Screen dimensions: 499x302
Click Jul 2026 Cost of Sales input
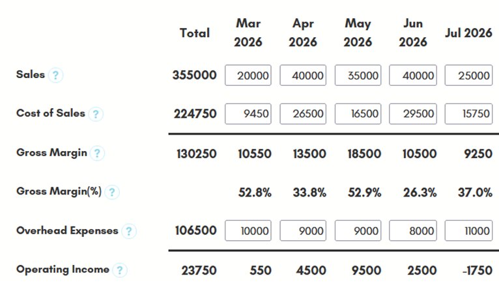pyautogui.click(x=469, y=114)
